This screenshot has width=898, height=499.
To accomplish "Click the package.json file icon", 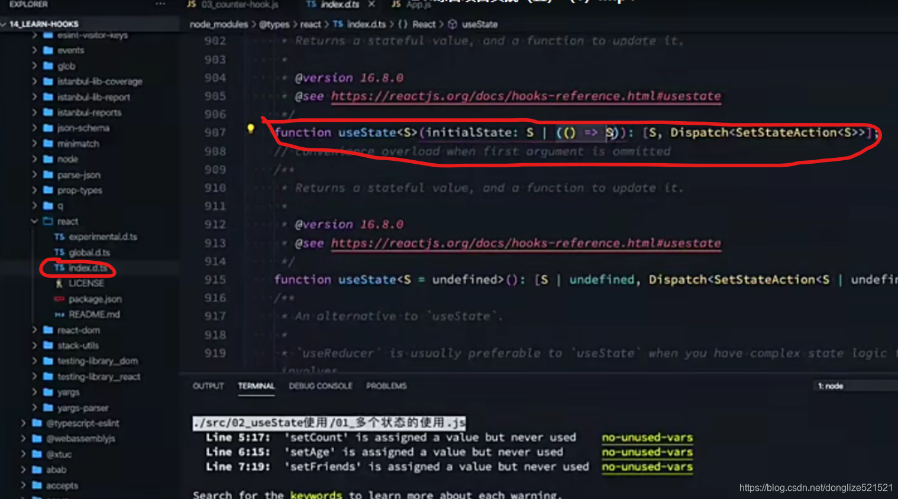I will (59, 299).
